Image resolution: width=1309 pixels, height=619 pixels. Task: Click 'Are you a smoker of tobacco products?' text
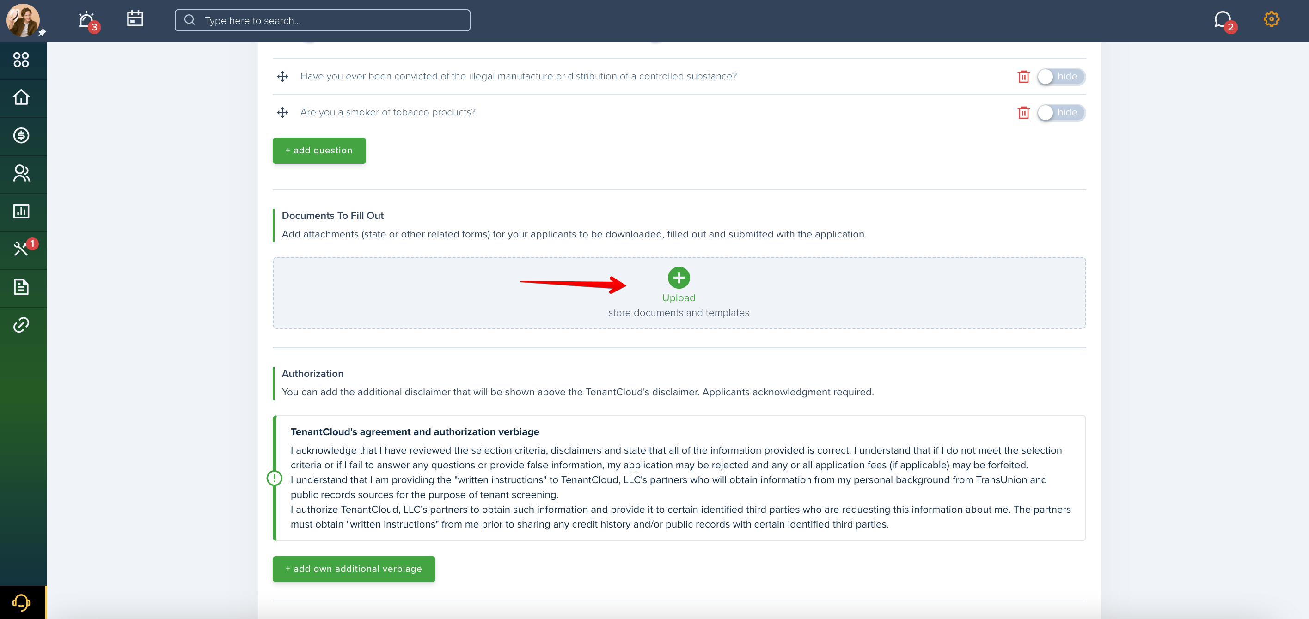(388, 112)
